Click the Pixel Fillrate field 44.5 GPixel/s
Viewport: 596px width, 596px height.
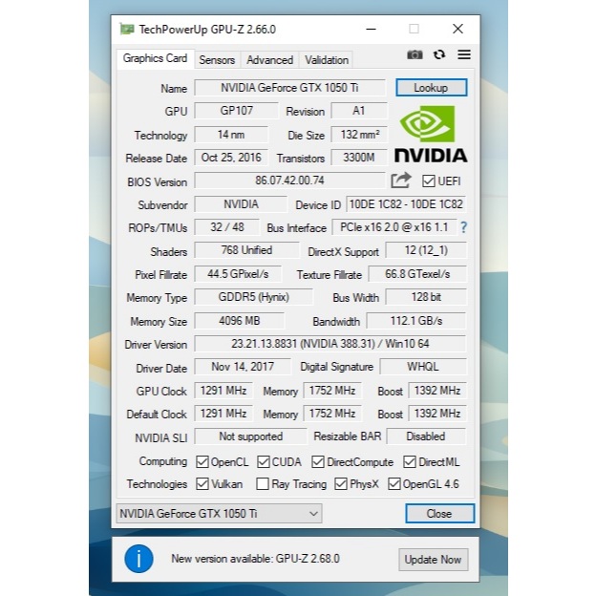[238, 274]
